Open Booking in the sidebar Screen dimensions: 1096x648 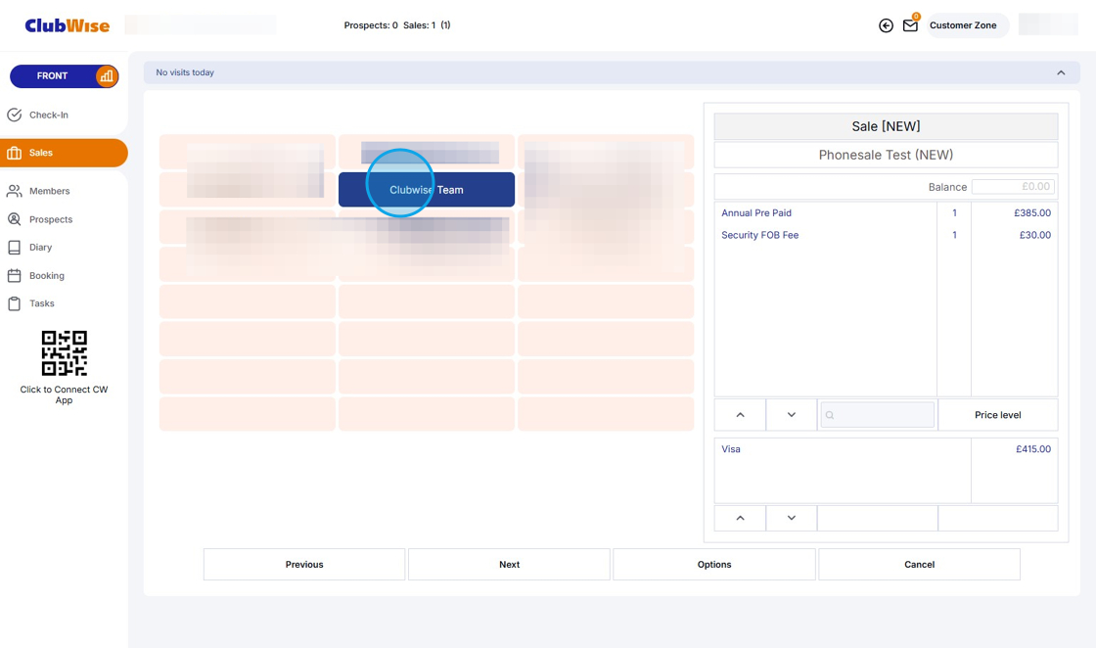[x=64, y=275]
